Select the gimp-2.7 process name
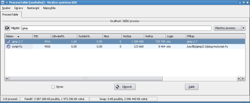The image size is (250, 103). coord(17,41)
